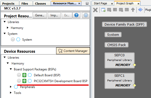Select Default Board (BSP) entry
This screenshot has height=98, width=151.
(x=47, y=75)
